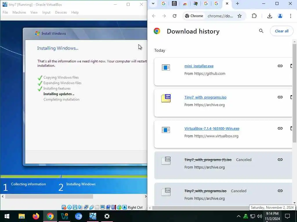
Task: Open VirtualBox-7.1.4-165100-Win.exe link
Action: click(x=212, y=128)
